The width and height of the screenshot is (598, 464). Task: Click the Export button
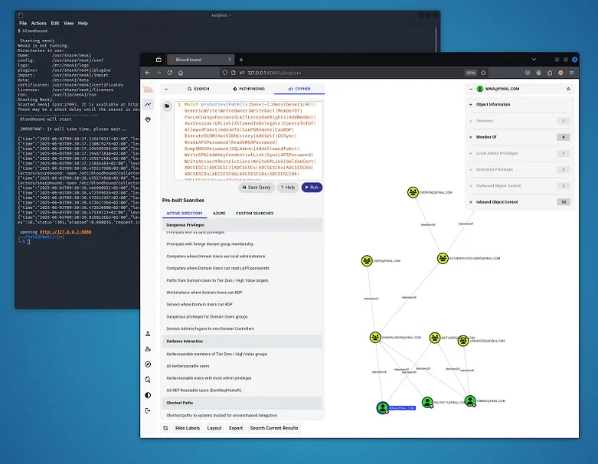point(236,428)
